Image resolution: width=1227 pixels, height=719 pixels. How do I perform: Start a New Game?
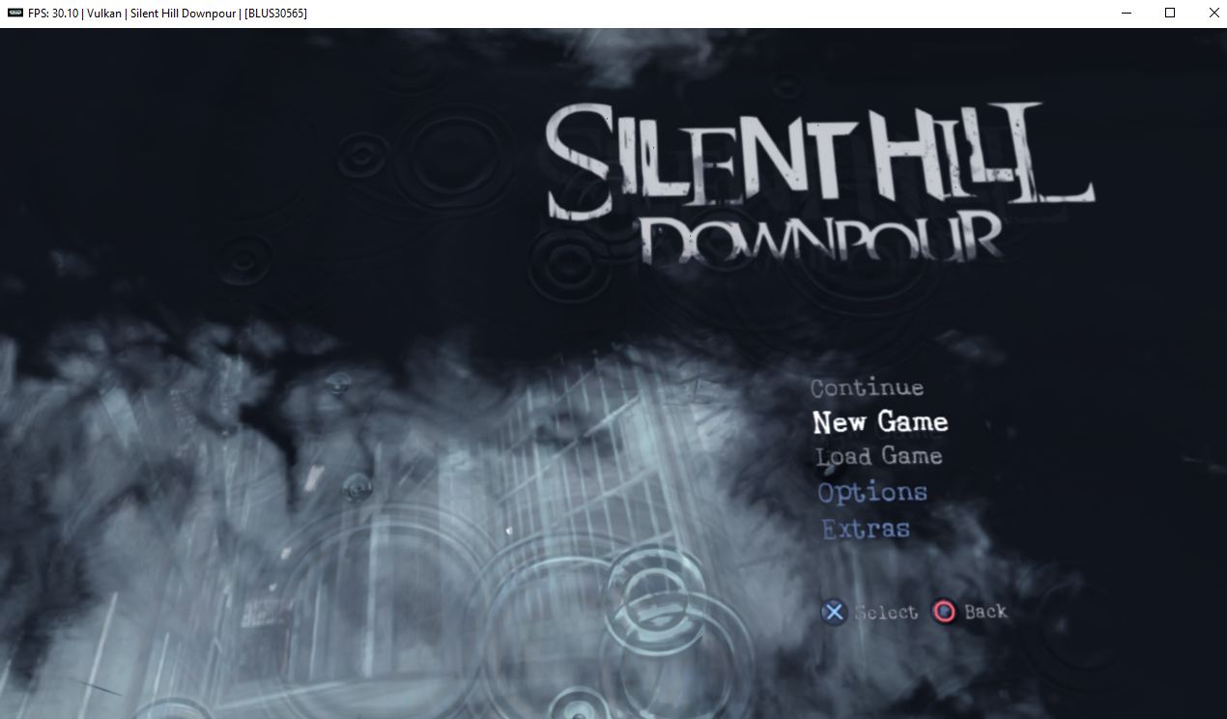pos(880,422)
